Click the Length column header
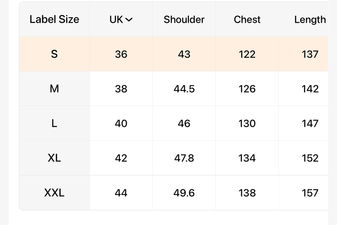 click(310, 19)
